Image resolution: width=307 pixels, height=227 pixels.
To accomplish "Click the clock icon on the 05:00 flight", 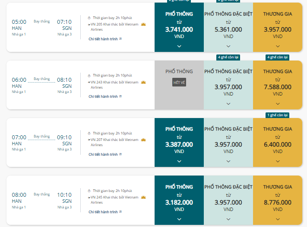I will tap(89, 18).
